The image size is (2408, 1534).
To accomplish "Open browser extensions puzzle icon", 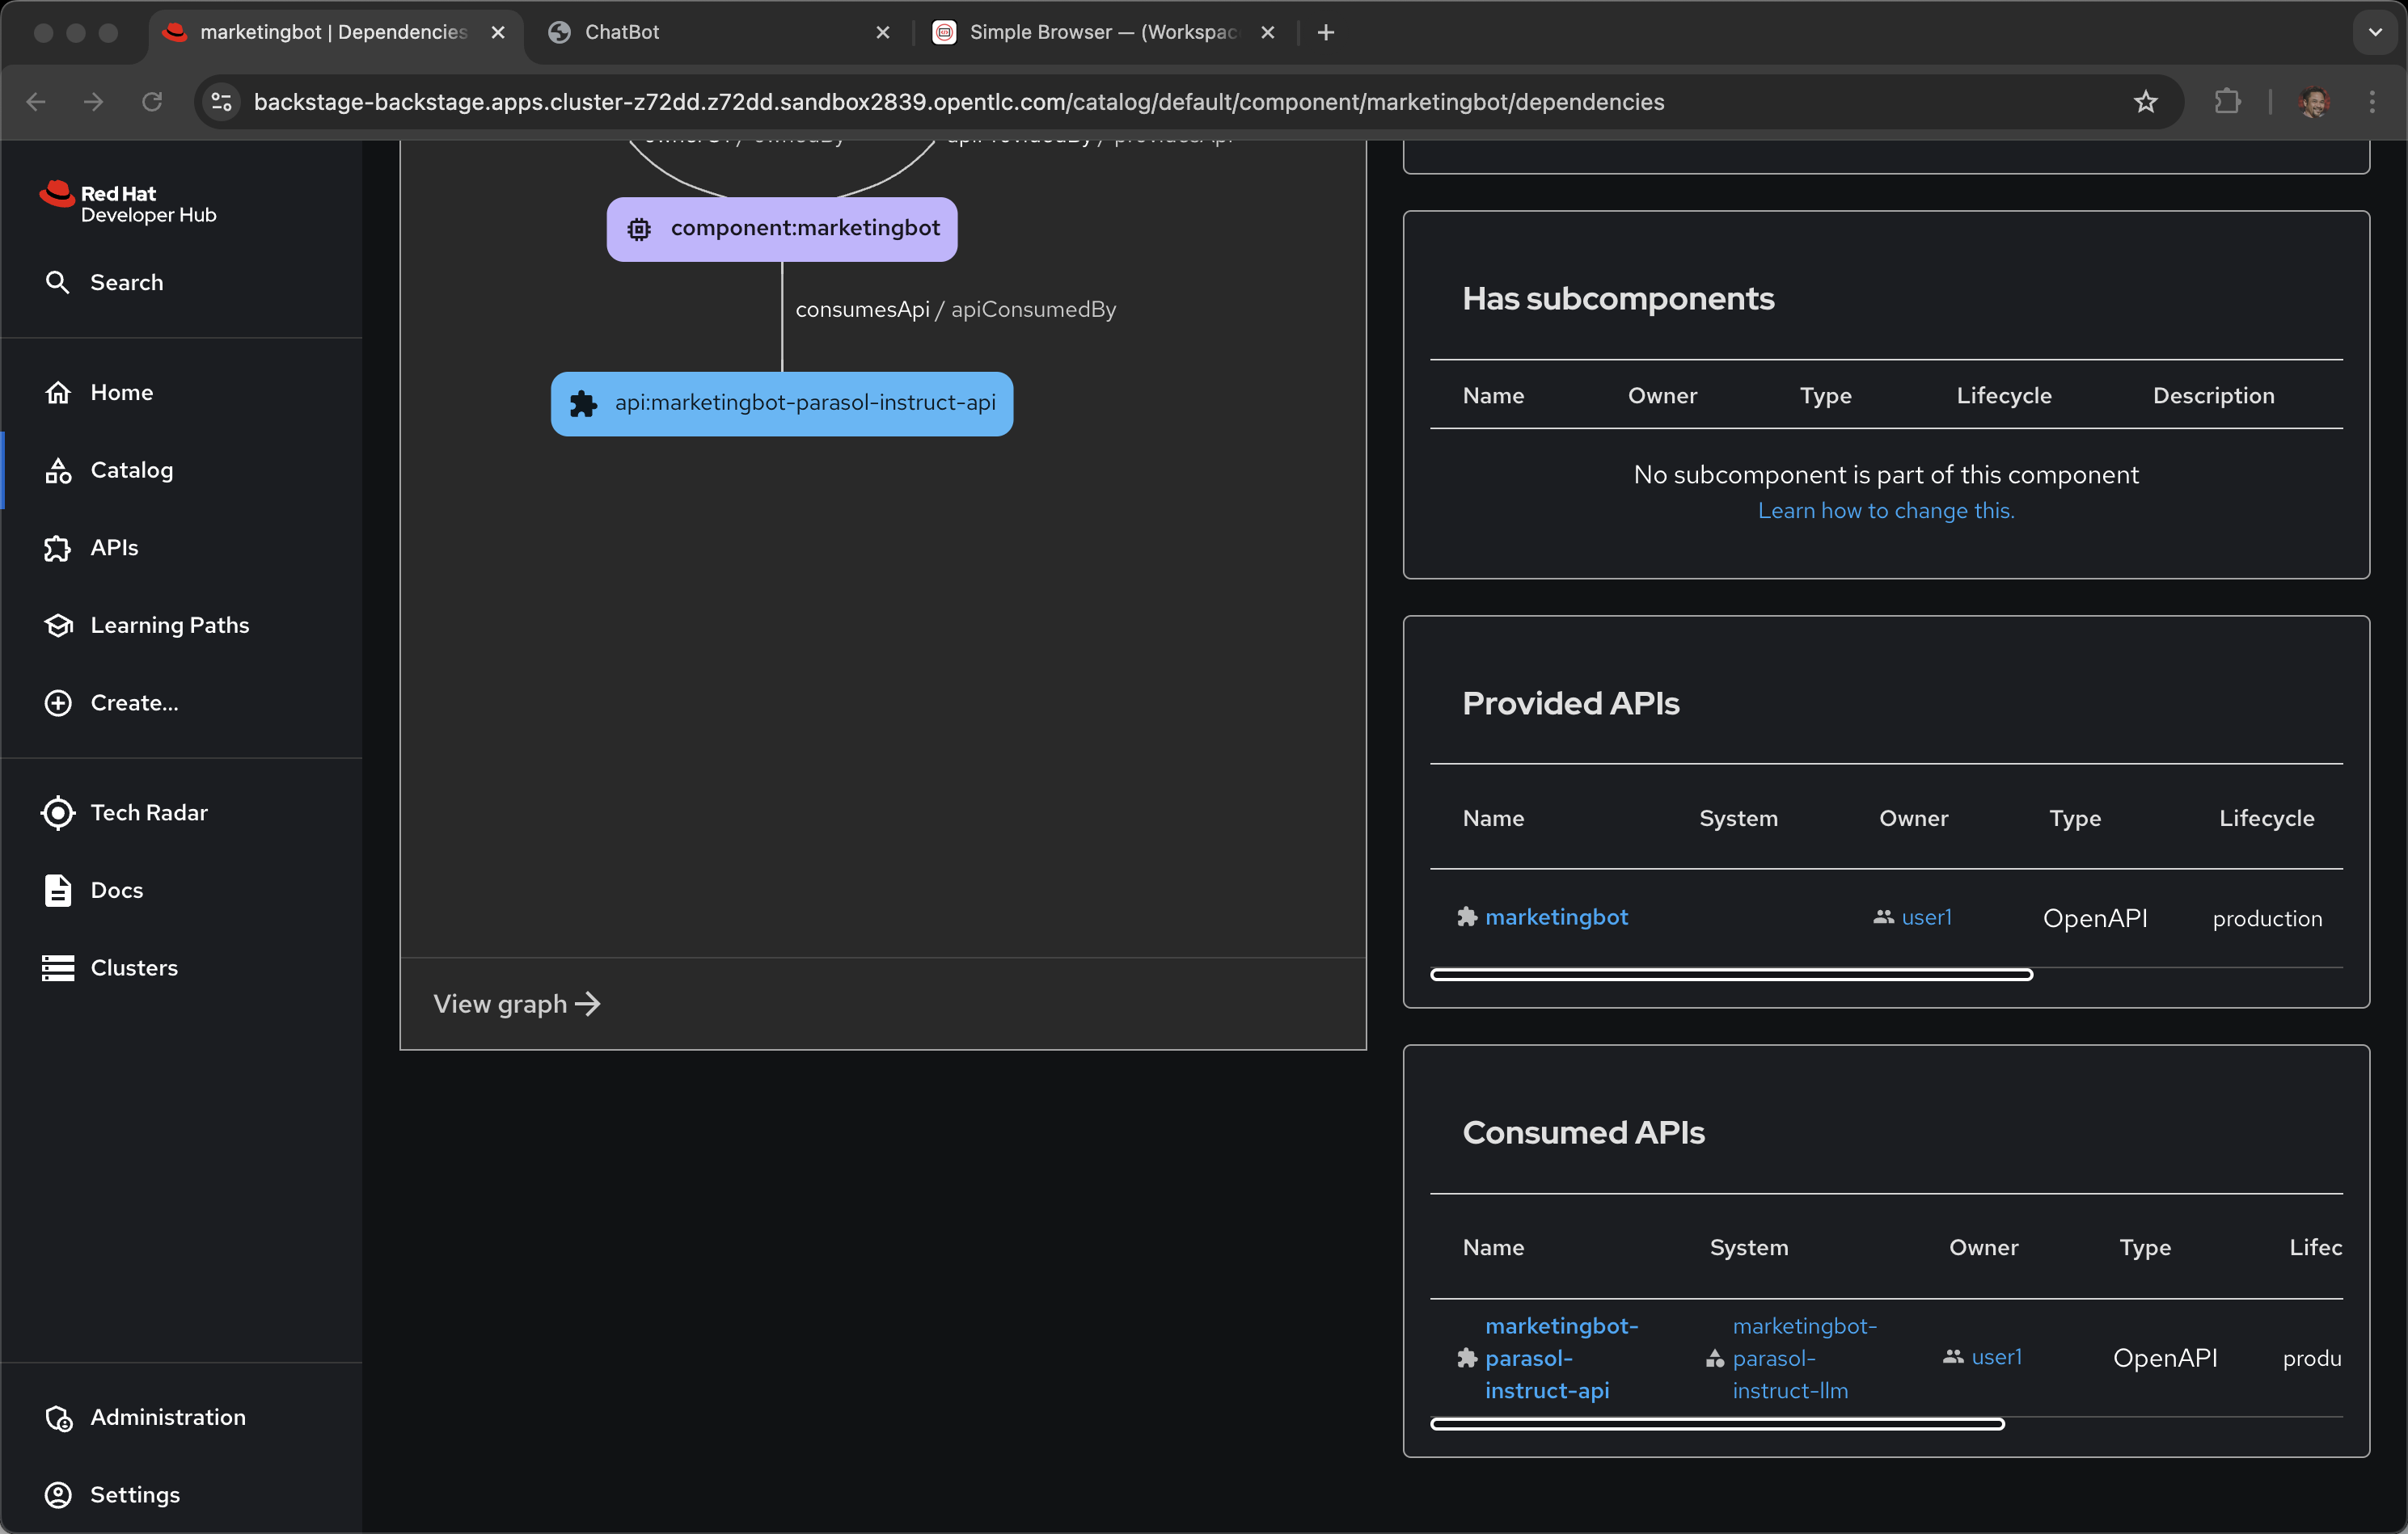I will (x=2227, y=102).
